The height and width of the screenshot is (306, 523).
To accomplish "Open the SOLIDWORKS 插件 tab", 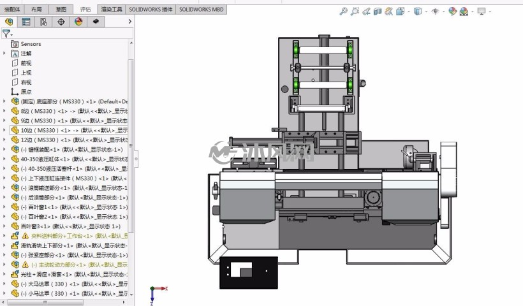I will (151, 10).
